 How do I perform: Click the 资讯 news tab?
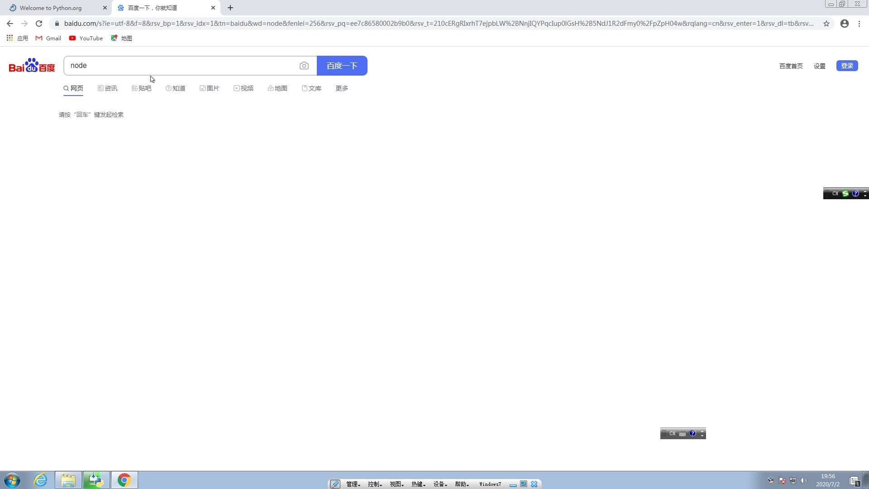click(107, 88)
